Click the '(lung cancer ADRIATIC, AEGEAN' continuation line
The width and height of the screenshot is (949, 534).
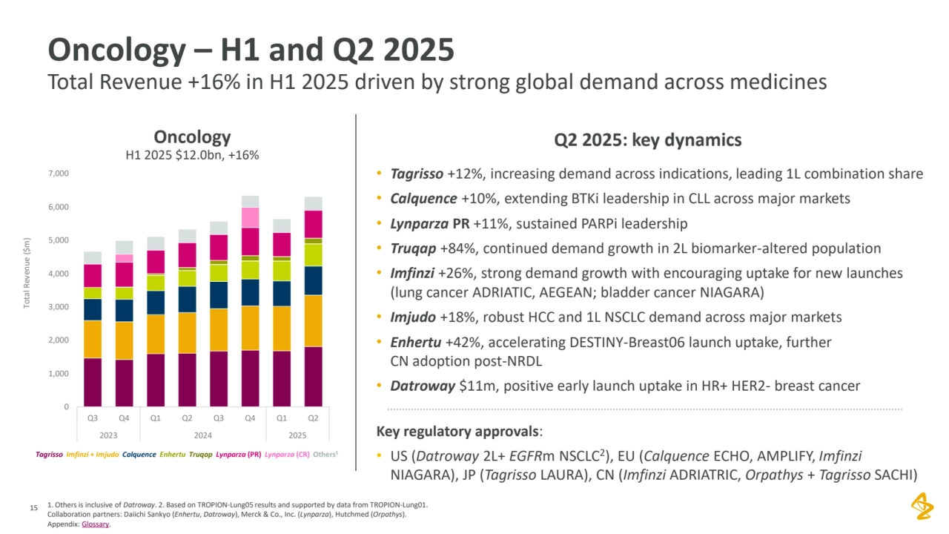(576, 292)
